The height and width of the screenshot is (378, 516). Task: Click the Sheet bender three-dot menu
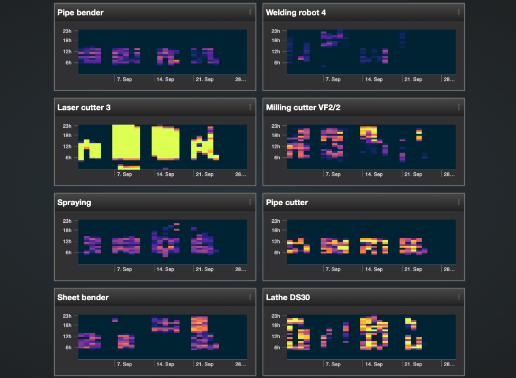coord(250,297)
